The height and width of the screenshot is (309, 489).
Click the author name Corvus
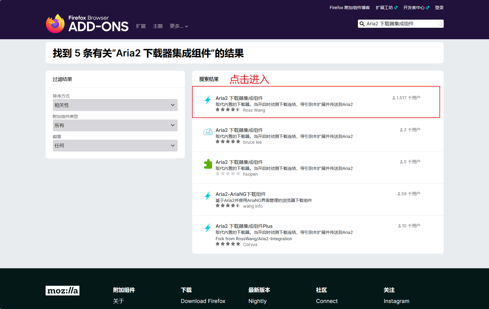tap(250, 244)
